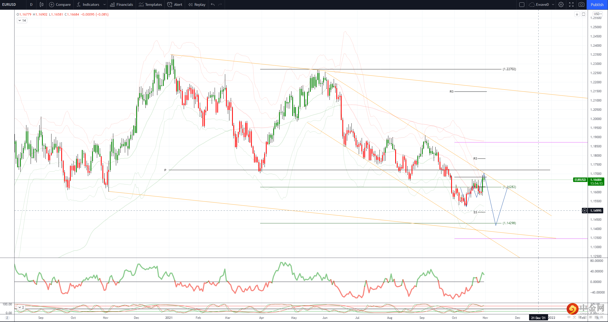Take a chart snapshot with camera icon

pos(581,4)
